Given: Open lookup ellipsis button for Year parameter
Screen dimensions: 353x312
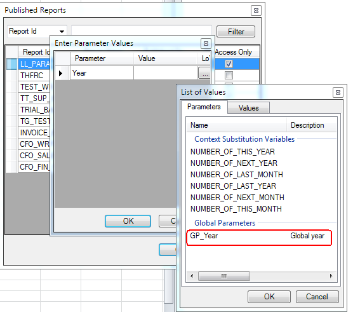Looking at the screenshot, I should (204, 73).
